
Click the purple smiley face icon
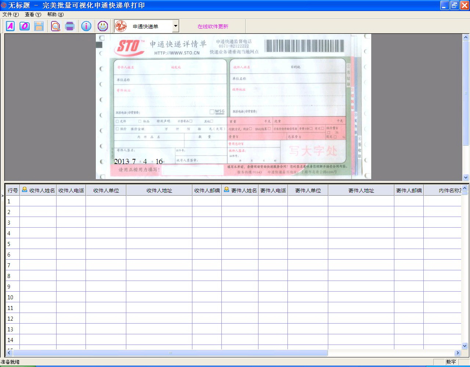click(103, 26)
